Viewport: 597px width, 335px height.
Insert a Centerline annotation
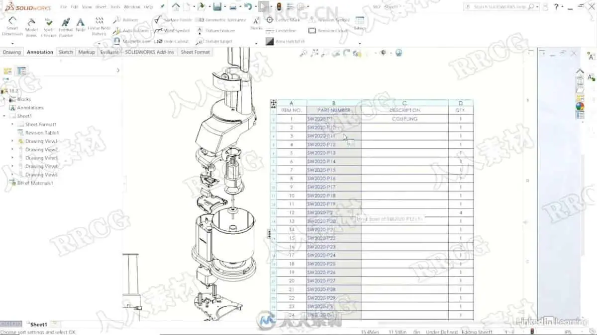282,31
